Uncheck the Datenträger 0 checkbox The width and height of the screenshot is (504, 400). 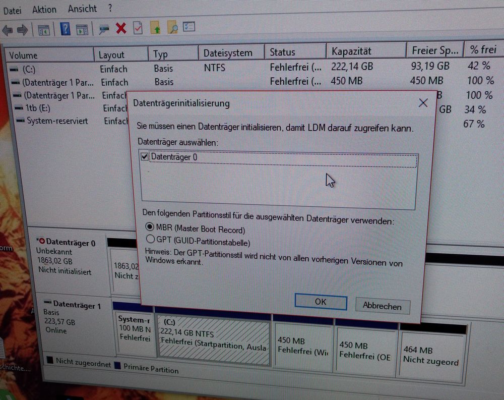pos(144,157)
